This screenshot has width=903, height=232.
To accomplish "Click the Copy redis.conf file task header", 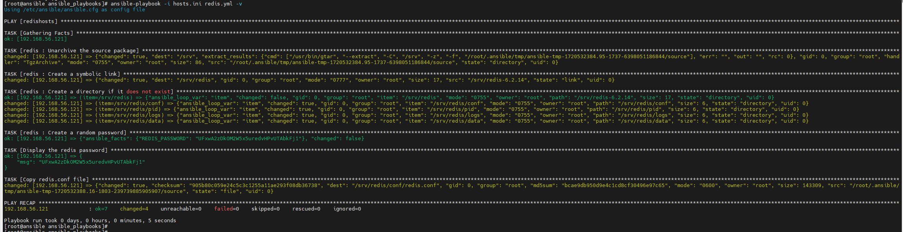I will point(47,180).
